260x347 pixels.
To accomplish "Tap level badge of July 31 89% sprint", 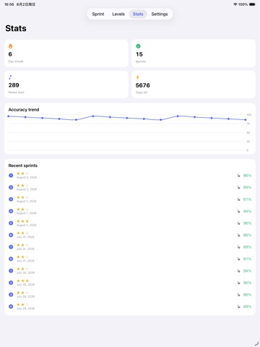I will pos(11,247).
